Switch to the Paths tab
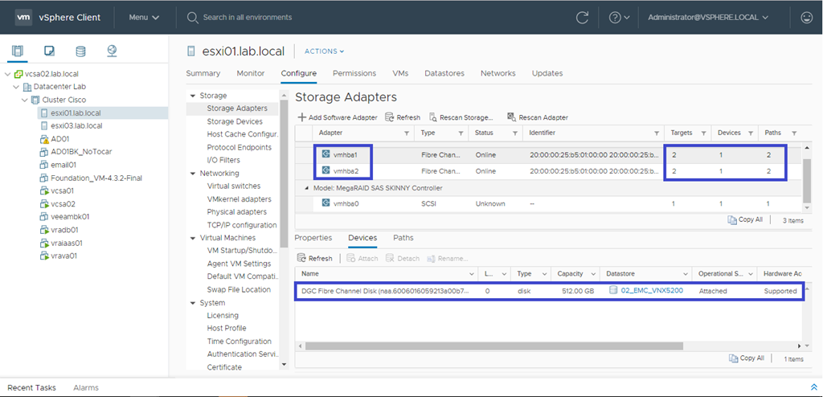Viewport: 823px width, 397px height. (x=403, y=238)
